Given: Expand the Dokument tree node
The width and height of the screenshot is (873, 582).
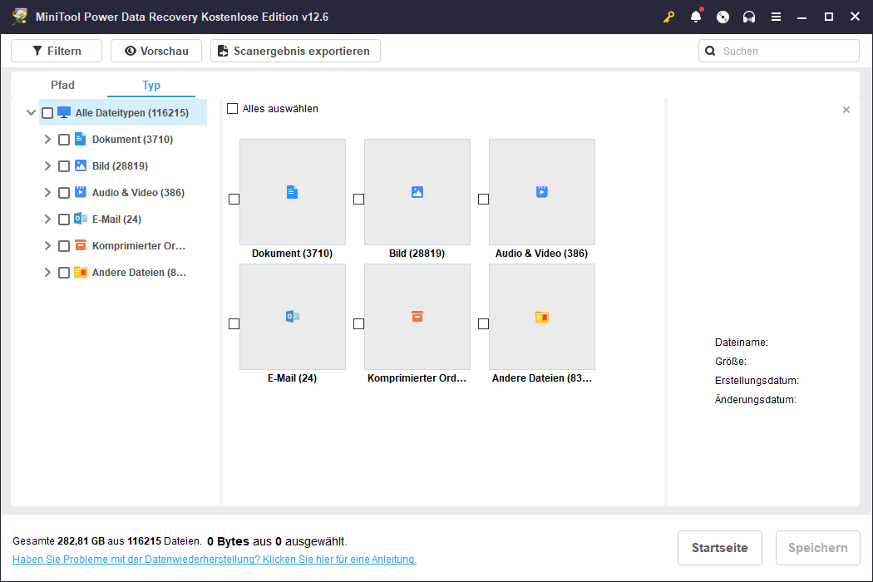Looking at the screenshot, I should coord(47,140).
